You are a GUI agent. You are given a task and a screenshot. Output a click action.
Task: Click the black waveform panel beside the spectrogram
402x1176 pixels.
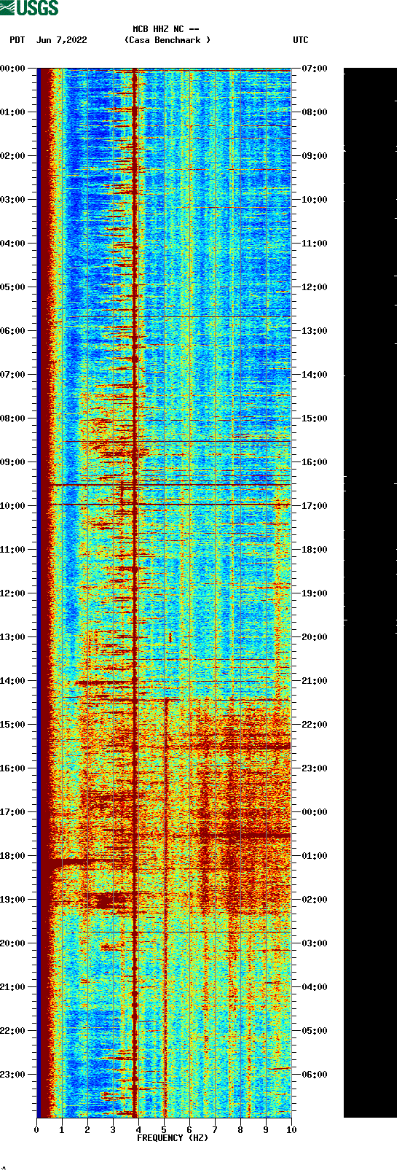pyautogui.click(x=370, y=593)
